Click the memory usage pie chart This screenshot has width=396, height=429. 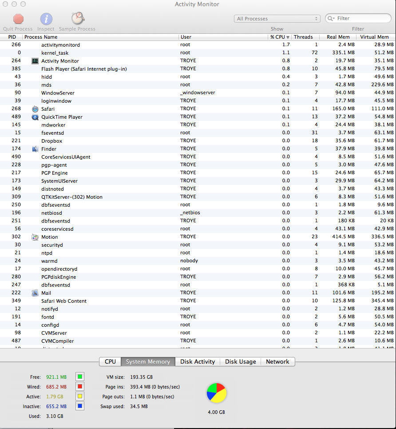[x=217, y=393]
